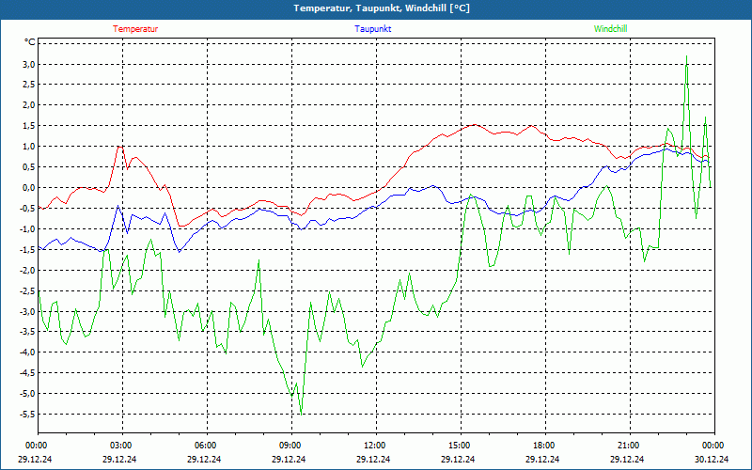The width and height of the screenshot is (752, 470).
Task: Click the green Windchill legend label
Action: pyautogui.click(x=610, y=29)
